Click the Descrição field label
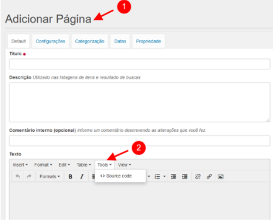273x220 pixels. [x=20, y=77]
